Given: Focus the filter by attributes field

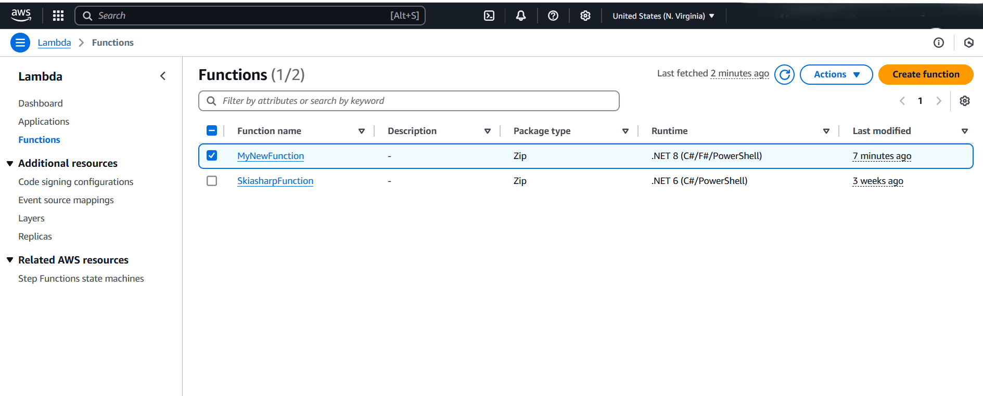Looking at the screenshot, I should [x=409, y=101].
